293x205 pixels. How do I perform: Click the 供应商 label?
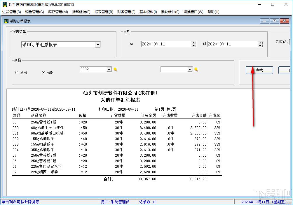tap(281, 41)
